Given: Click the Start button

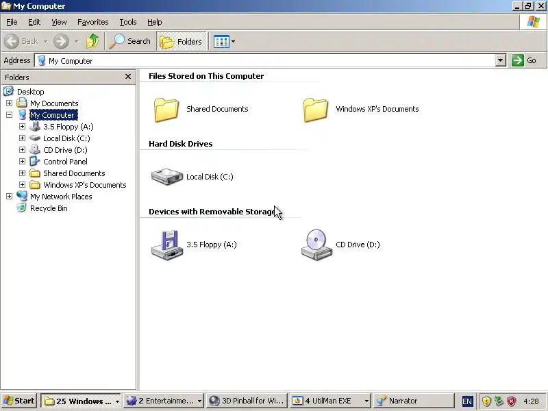Looking at the screenshot, I should click(x=19, y=401).
